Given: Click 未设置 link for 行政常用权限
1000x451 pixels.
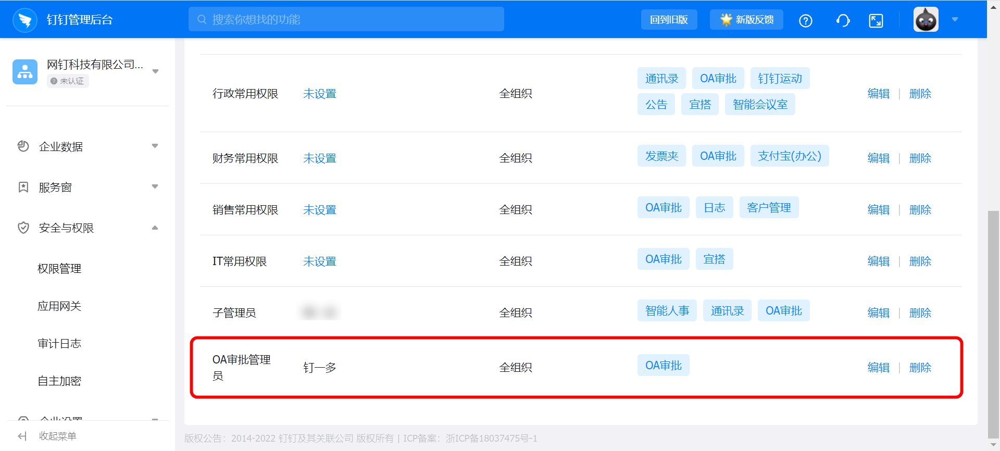Looking at the screenshot, I should 320,94.
